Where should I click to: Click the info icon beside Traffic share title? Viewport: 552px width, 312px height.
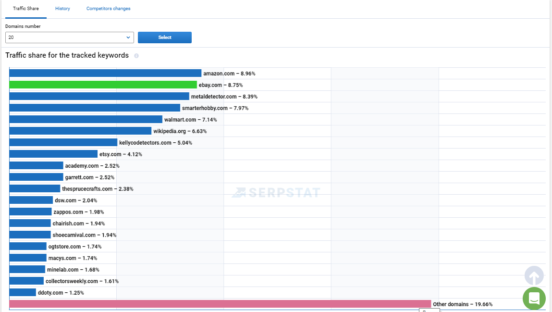coord(136,56)
